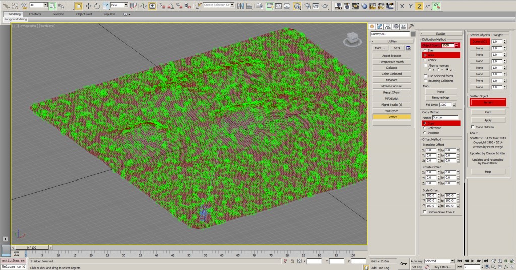Open the Motion command panel tab
This screenshot has height=270, width=516.
coord(396,26)
